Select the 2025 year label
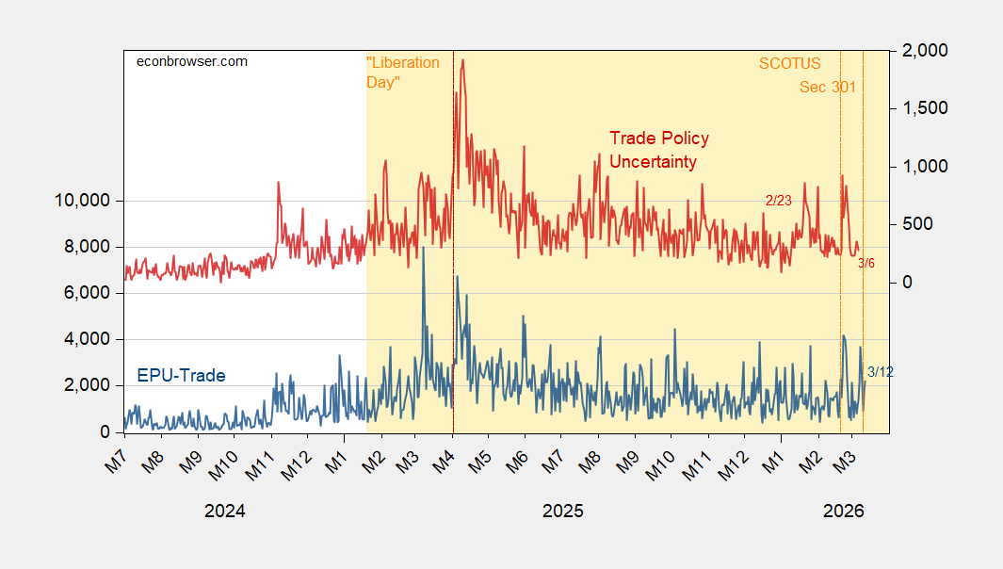The width and height of the screenshot is (1003, 569). [x=563, y=512]
